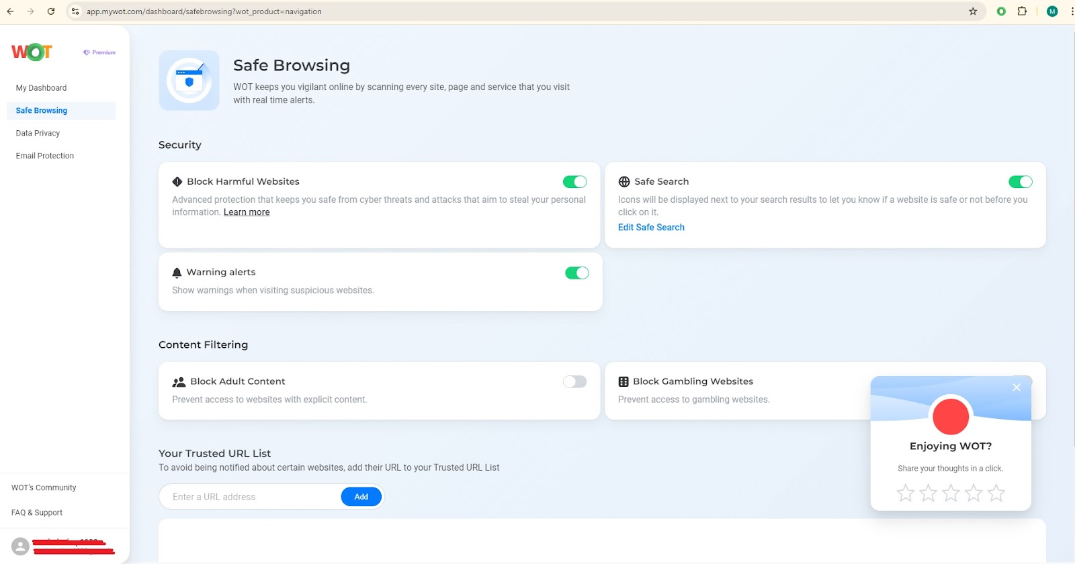Open the WOT extension icon in the toolbar
1075x564 pixels.
click(x=1001, y=11)
